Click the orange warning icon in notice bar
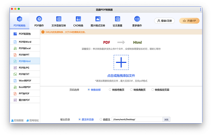Viewport: 212px width, 136px height. (43, 32)
